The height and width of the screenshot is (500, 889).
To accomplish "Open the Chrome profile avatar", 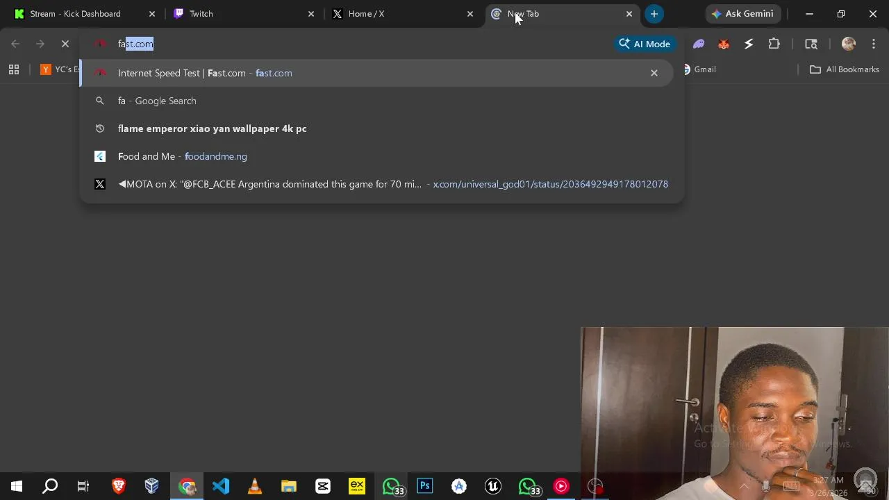I will coord(848,44).
